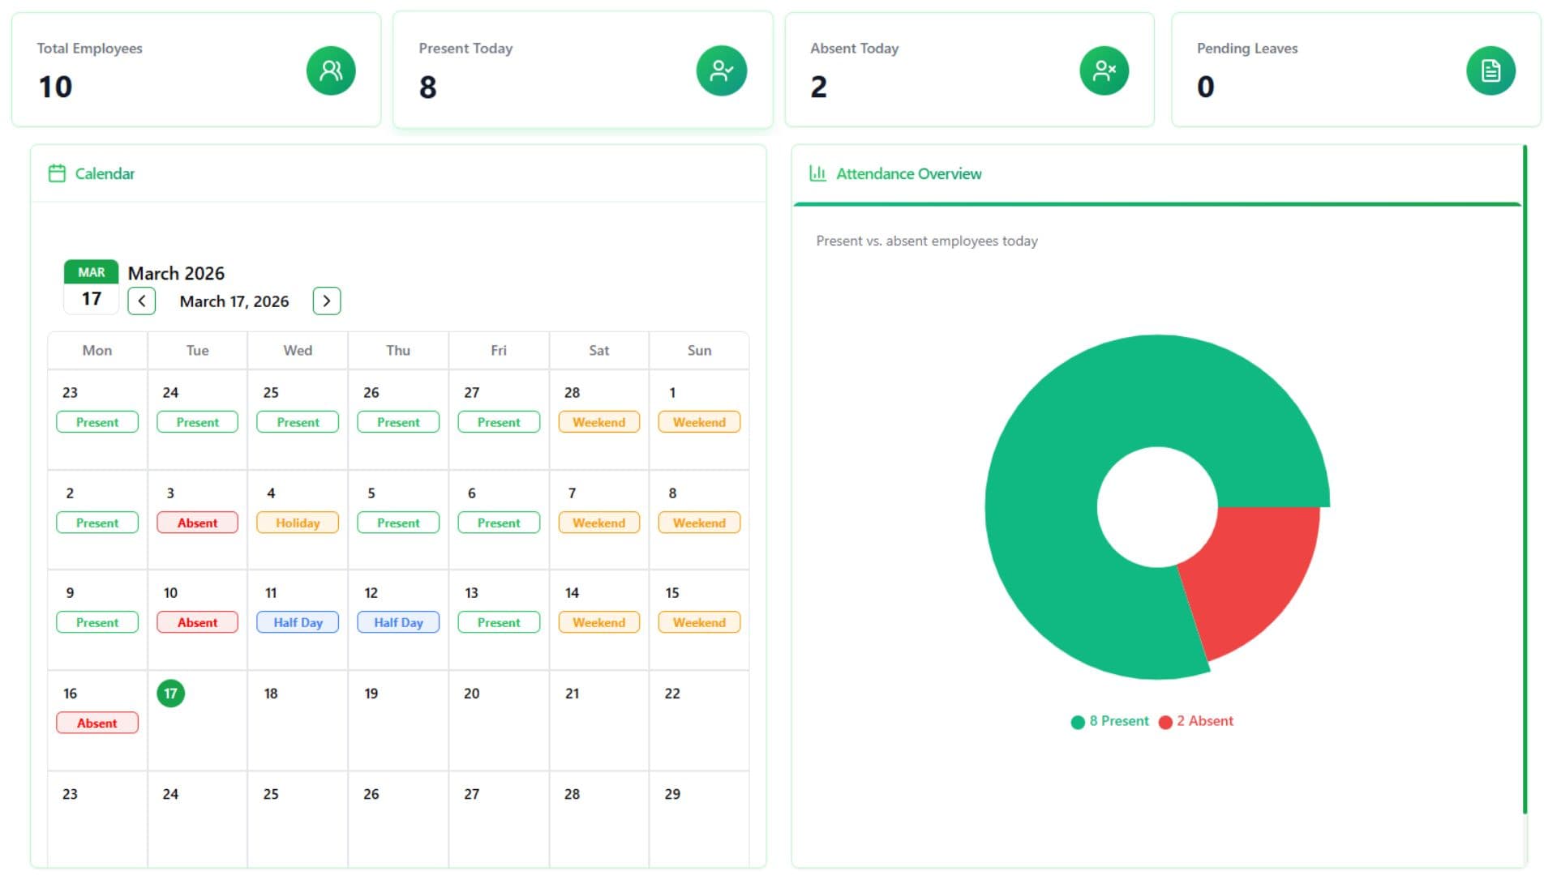Click the Weekend badge on February 28
Viewport: 1557px width, 875px height.
599,422
